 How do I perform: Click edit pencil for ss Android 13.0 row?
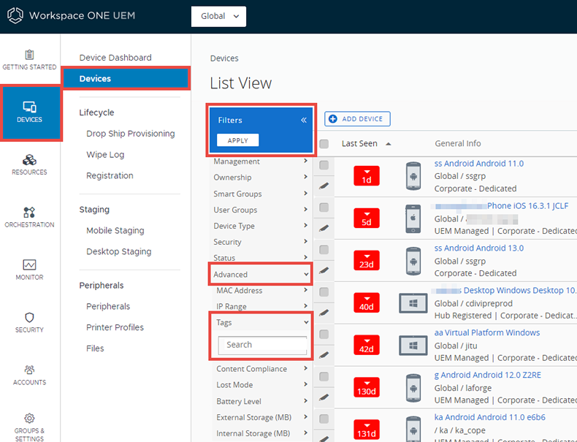(324, 270)
